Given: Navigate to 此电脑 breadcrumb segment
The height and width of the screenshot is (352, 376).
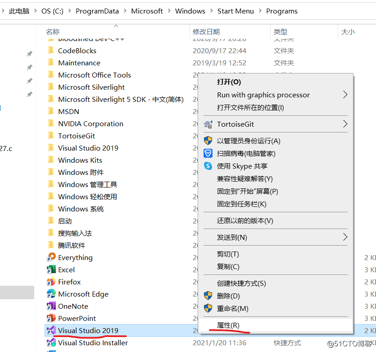Looking at the screenshot, I should click(x=19, y=11).
